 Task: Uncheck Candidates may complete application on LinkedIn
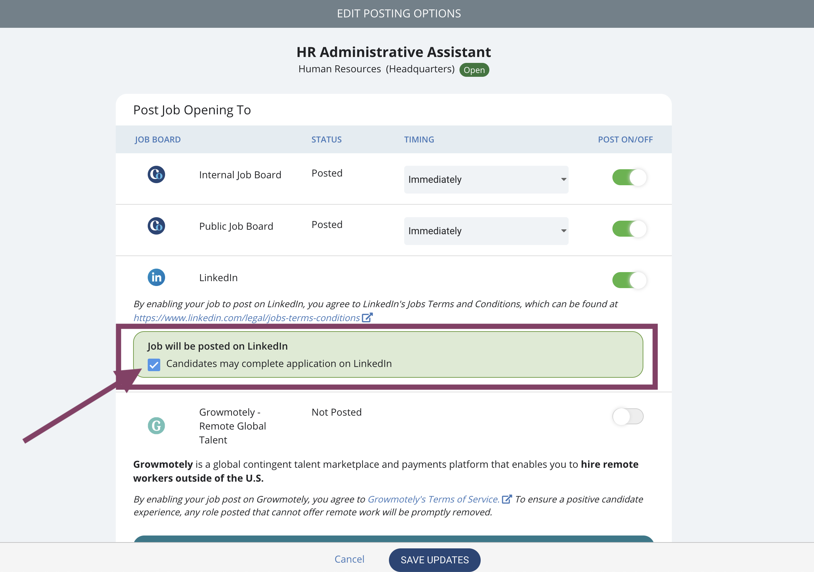[154, 364]
